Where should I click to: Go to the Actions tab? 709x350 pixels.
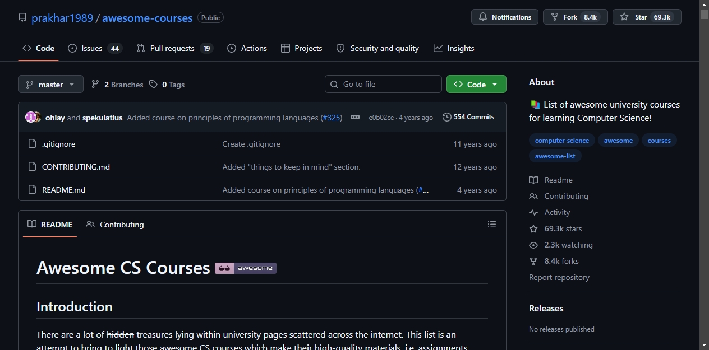(247, 48)
